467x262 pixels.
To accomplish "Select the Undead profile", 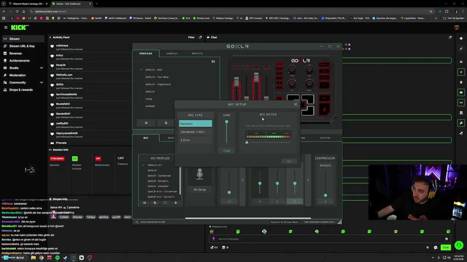I will 150,106.
